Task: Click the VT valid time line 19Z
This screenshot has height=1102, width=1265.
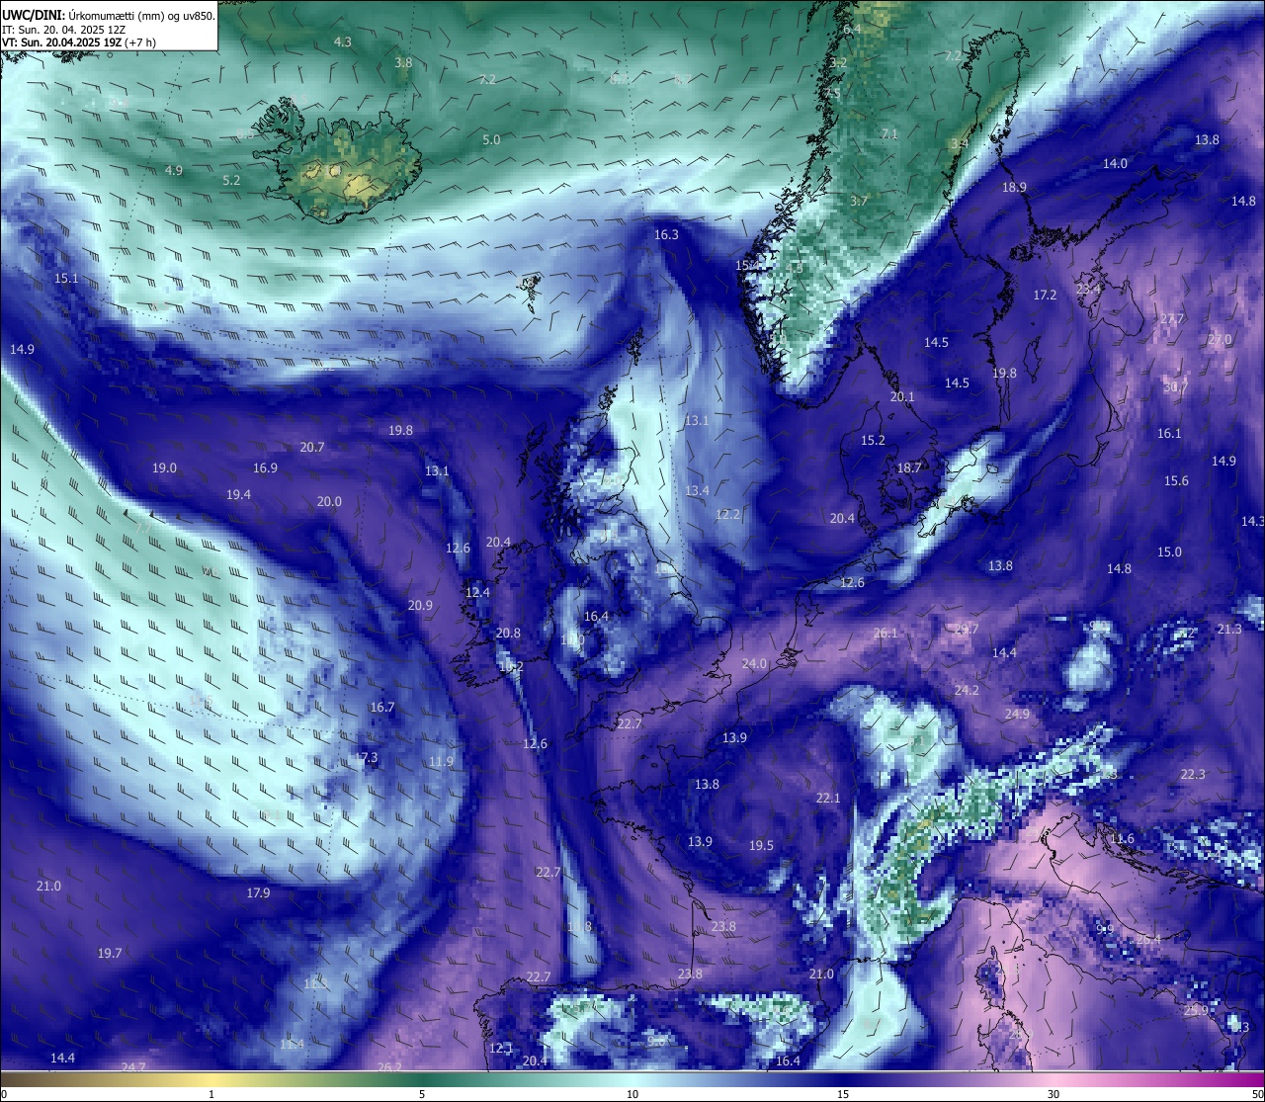Action: (x=79, y=42)
